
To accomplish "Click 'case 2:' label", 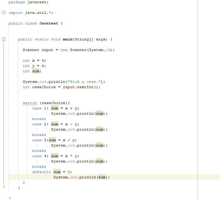I will click(40, 124).
